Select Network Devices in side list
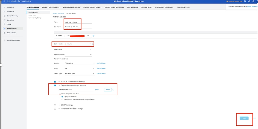 (38, 12)
